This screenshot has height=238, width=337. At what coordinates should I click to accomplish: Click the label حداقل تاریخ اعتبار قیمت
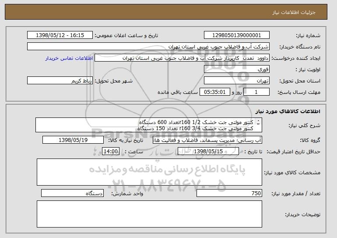293,152
